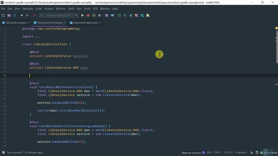This screenshot has width=278, height=156.
Task: Open the Run menu
Action: tap(79, 9)
